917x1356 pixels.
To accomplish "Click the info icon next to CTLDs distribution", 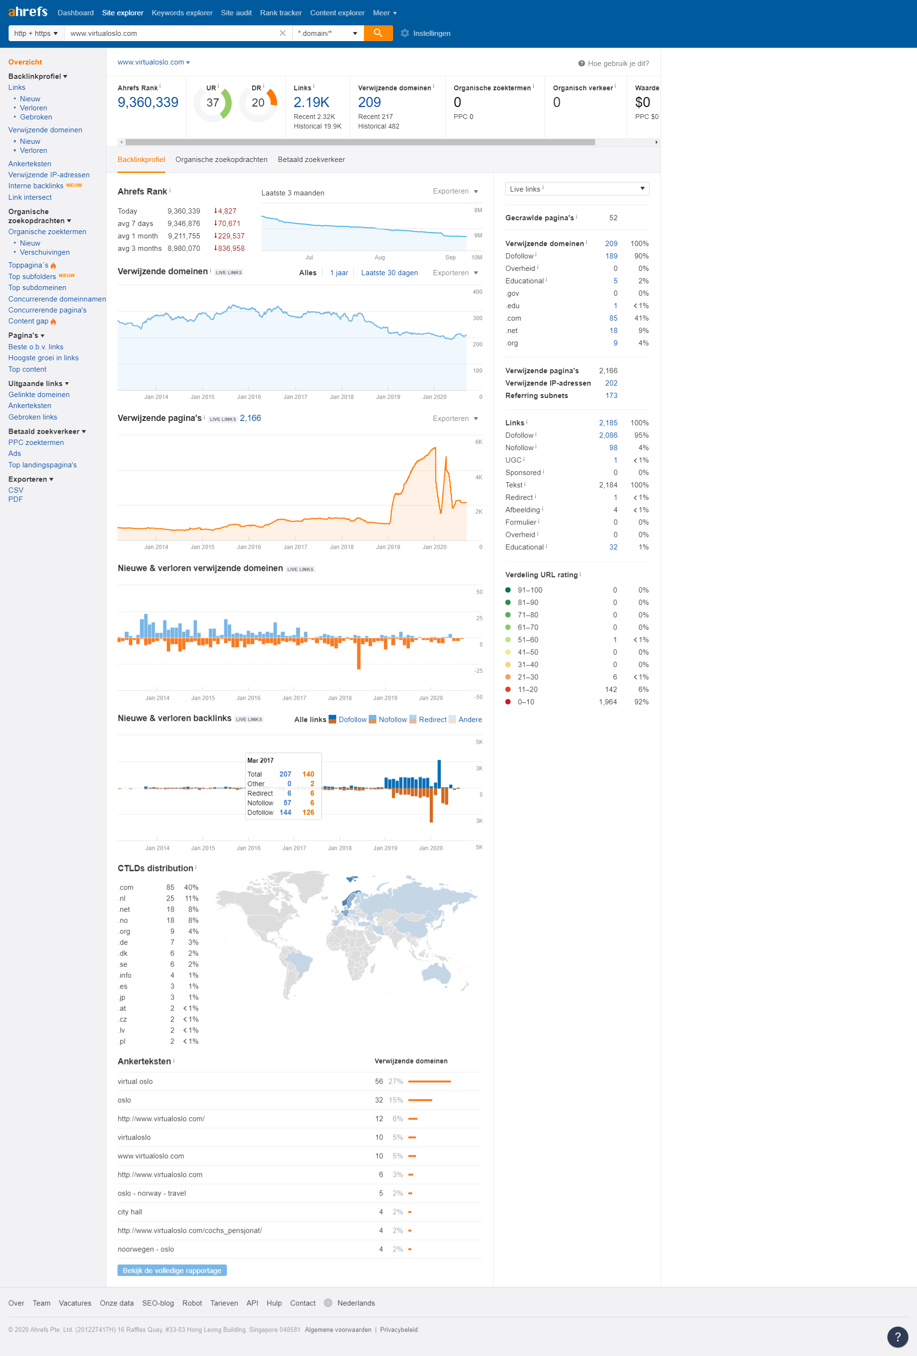I will pyautogui.click(x=196, y=867).
